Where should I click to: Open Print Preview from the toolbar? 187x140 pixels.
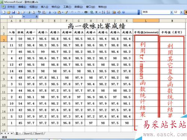[34, 12]
